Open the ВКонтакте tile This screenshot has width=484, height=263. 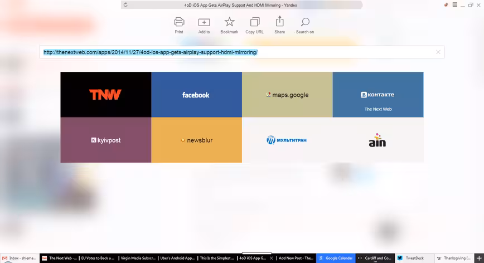(378, 95)
